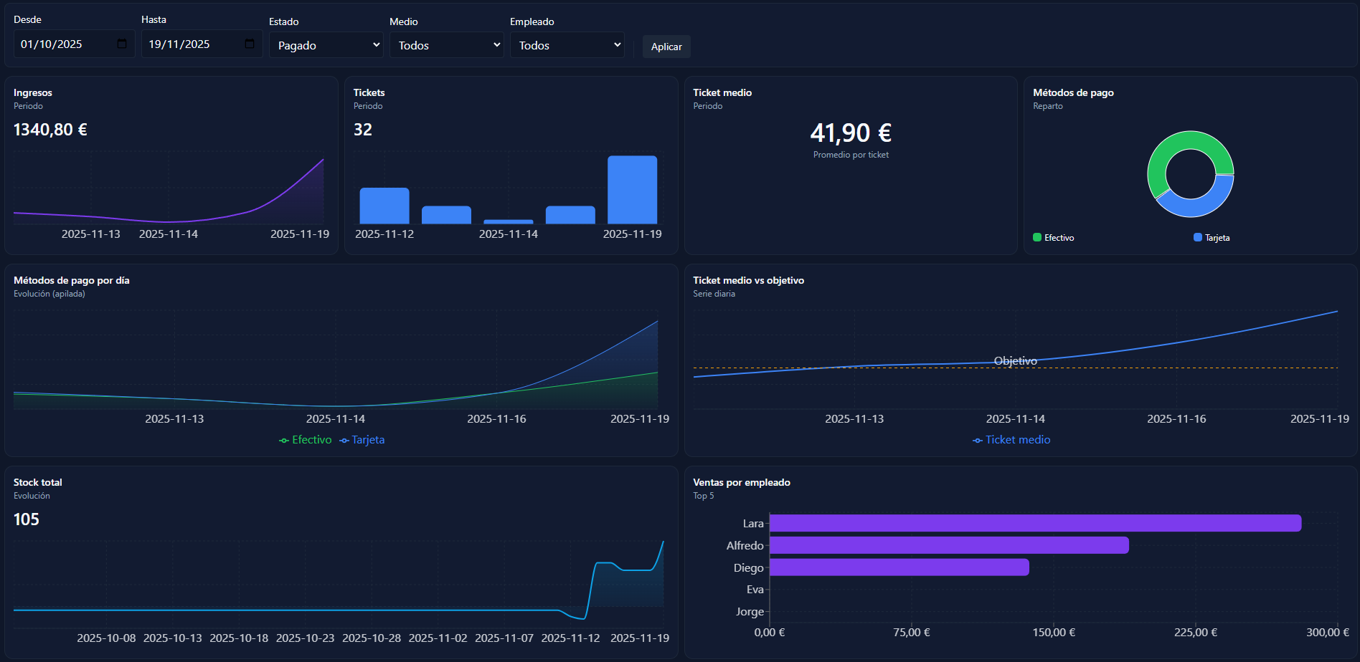Hide the Ticket medio series
Image resolution: width=1360 pixels, height=662 pixels.
[1016, 440]
